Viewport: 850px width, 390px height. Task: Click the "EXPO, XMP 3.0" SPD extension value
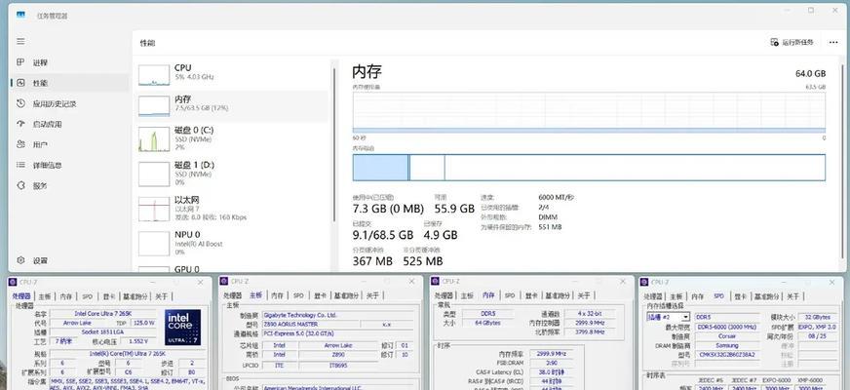pyautogui.click(x=818, y=327)
